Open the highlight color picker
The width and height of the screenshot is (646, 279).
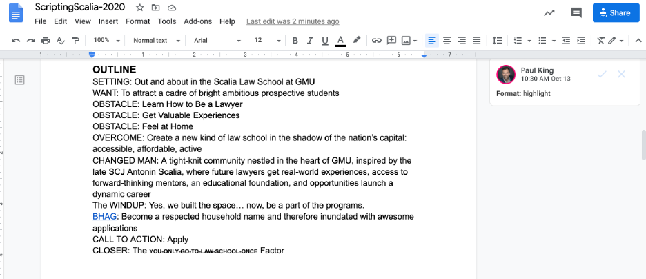[x=356, y=40]
